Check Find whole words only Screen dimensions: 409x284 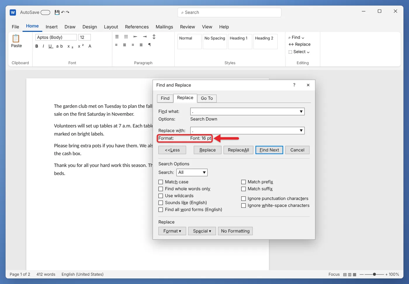point(161,189)
